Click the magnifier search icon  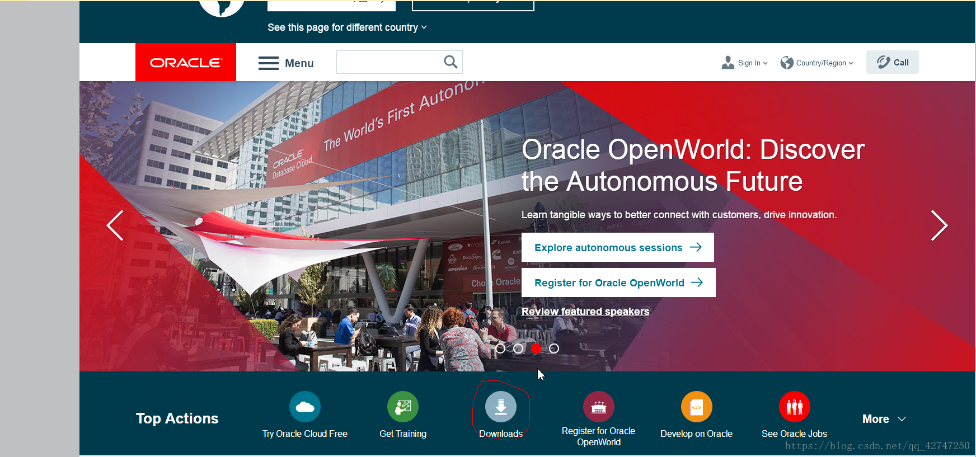451,62
